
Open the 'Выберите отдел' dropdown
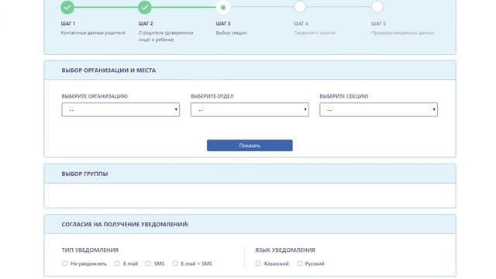coord(250,110)
